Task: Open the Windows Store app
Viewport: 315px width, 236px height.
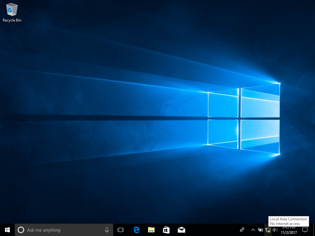Action: pos(166,230)
